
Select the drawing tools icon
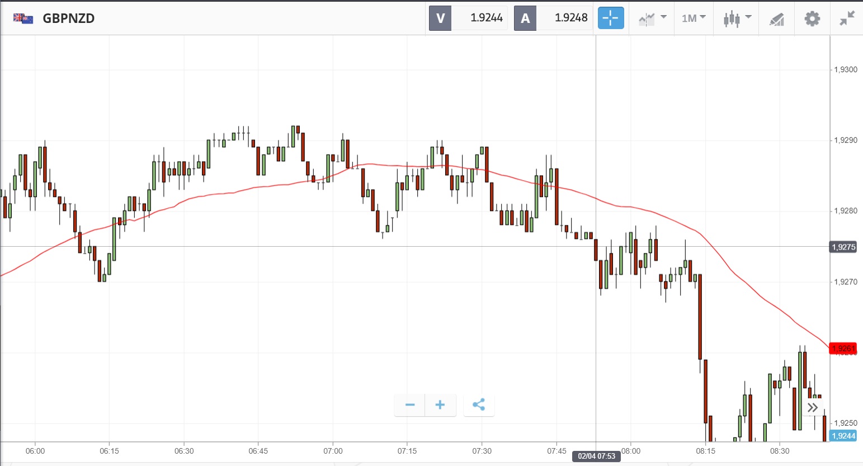click(776, 20)
